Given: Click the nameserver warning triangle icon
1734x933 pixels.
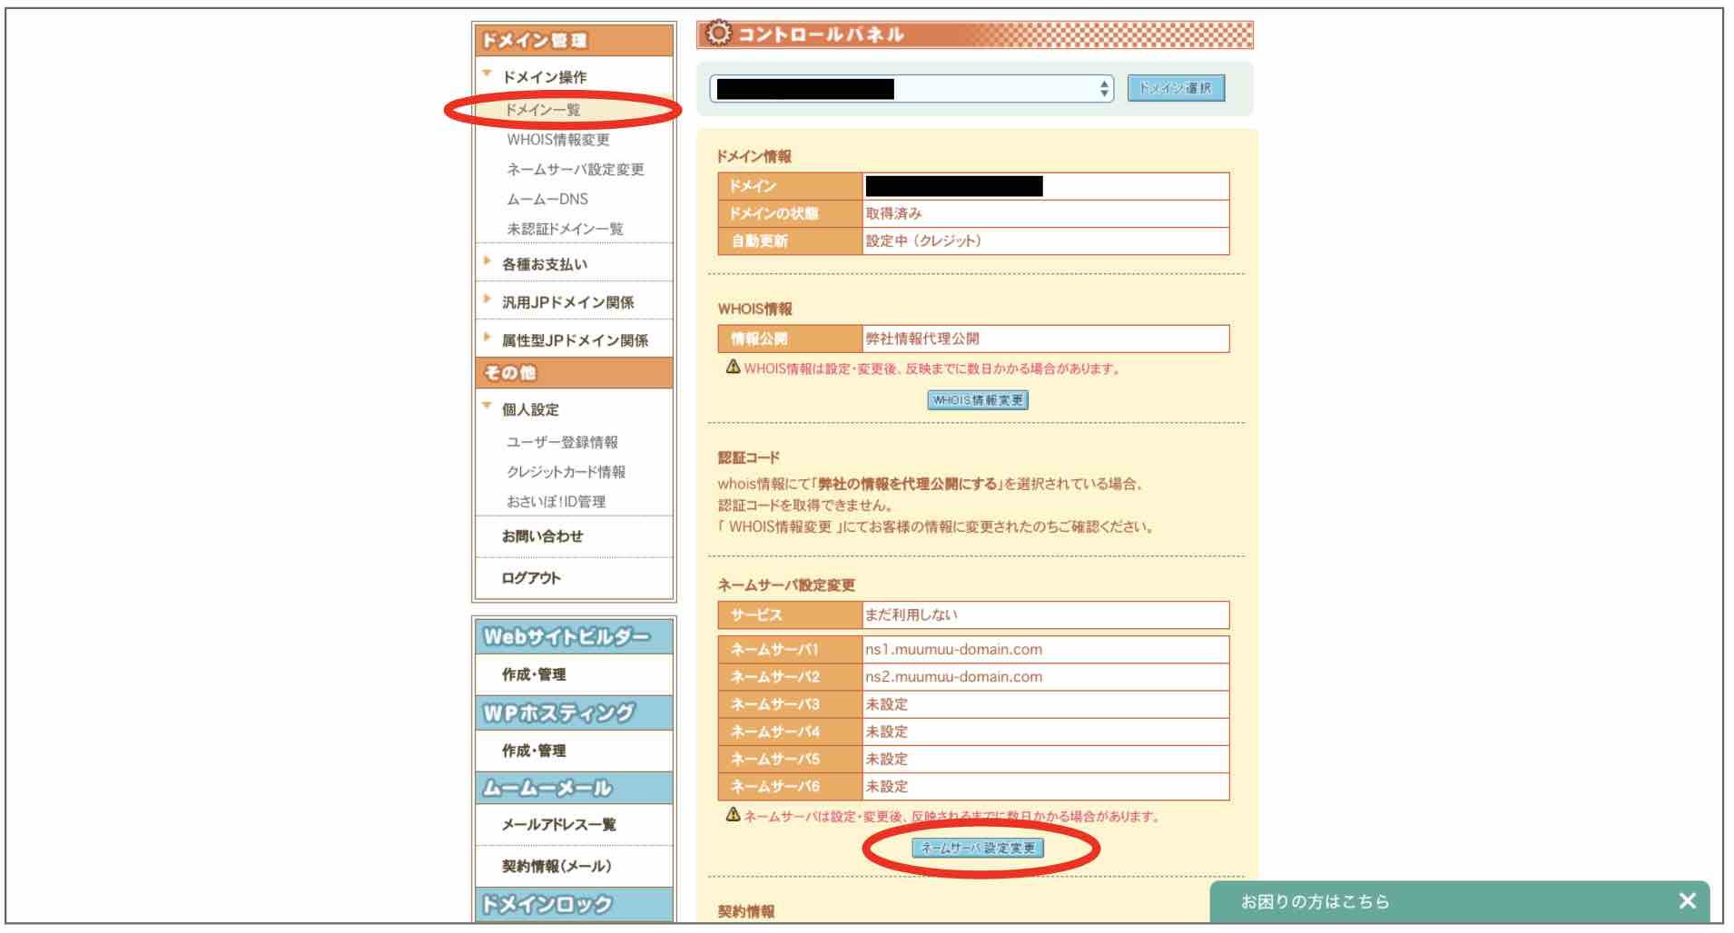Looking at the screenshot, I should click(x=733, y=814).
